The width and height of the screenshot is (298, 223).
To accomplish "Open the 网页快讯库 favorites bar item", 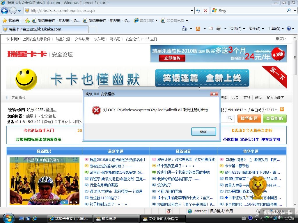I will [175, 20].
